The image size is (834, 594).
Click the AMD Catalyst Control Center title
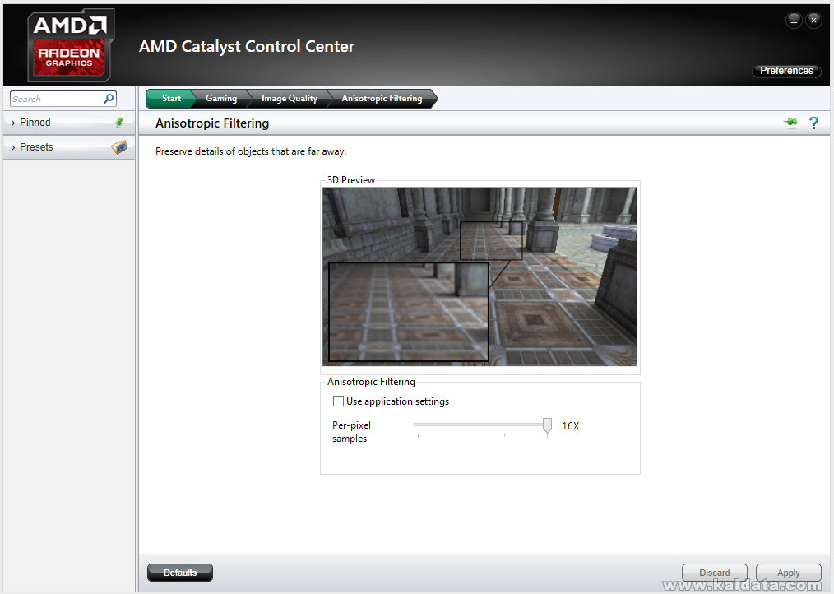247,47
